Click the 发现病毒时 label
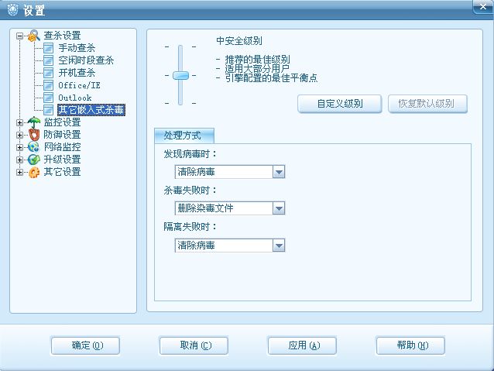 pos(190,154)
